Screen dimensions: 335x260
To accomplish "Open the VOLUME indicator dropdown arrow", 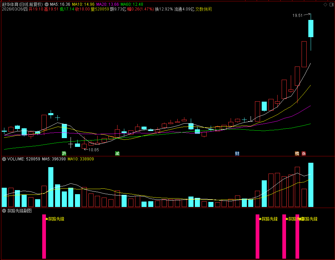I will pos(4,159).
